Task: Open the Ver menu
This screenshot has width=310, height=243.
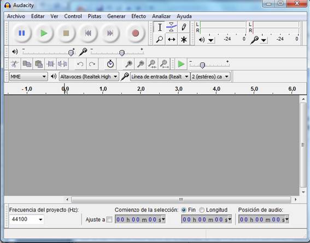Action: (x=54, y=16)
